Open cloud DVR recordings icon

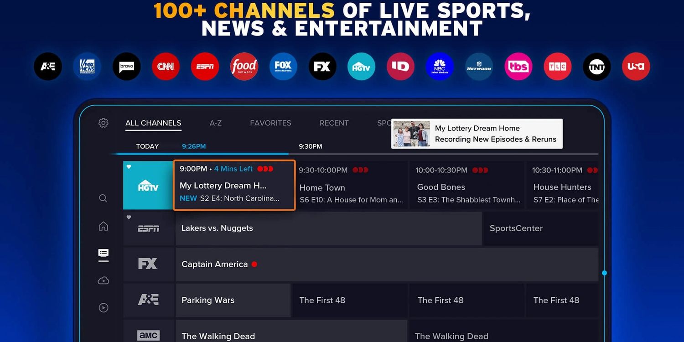104,280
